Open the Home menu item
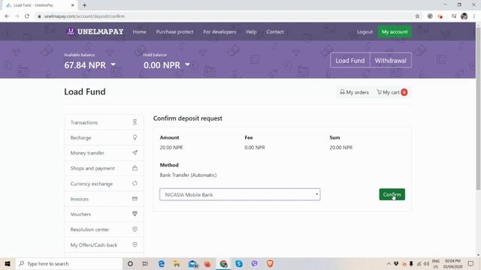This screenshot has width=481, height=270. [x=139, y=31]
